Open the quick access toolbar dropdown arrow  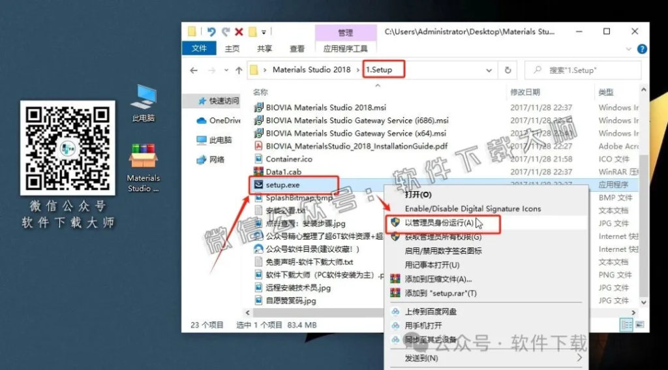click(264, 32)
